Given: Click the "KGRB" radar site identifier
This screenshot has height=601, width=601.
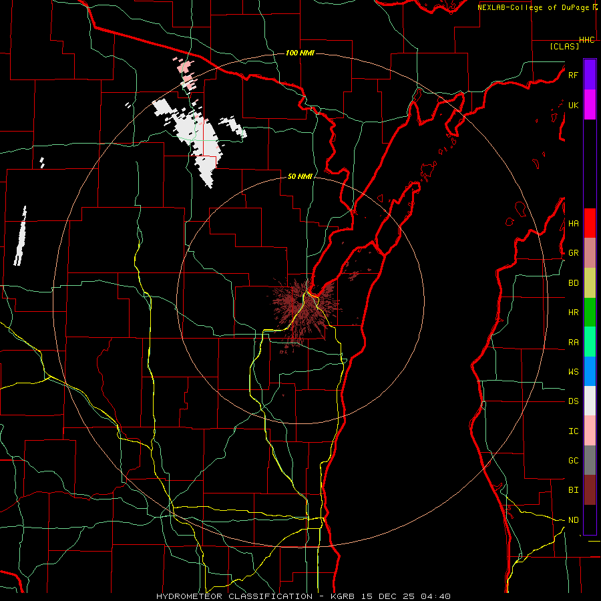Looking at the screenshot, I should [343, 596].
